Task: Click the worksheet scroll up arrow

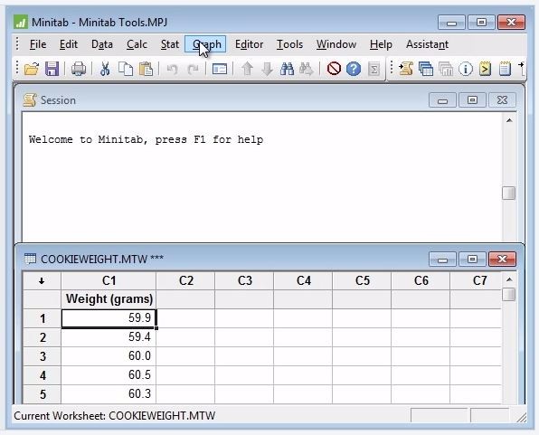Action: (x=509, y=279)
